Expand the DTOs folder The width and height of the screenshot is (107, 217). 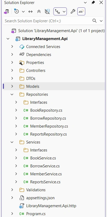(x=12, y=79)
